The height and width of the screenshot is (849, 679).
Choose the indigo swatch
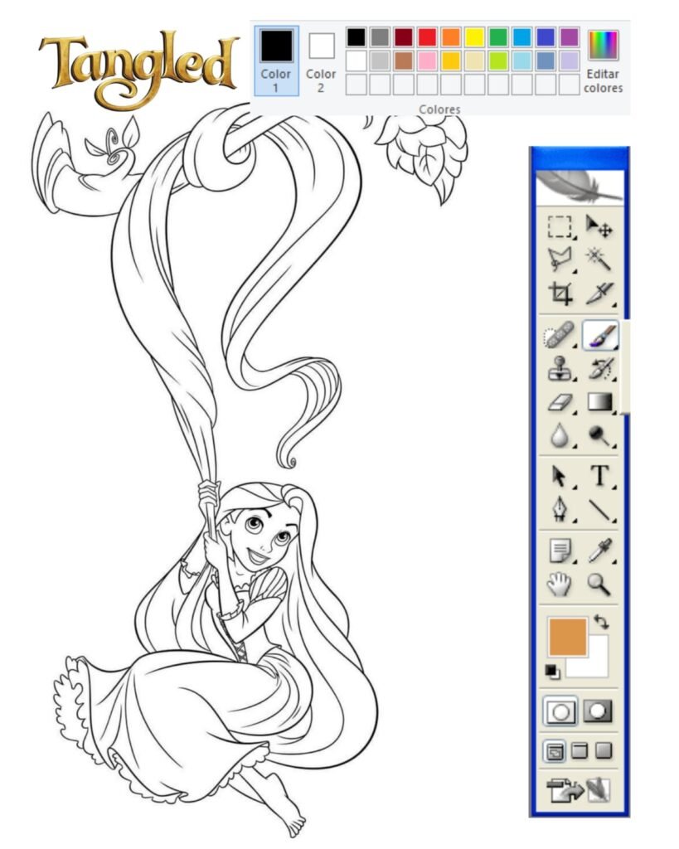(546, 37)
